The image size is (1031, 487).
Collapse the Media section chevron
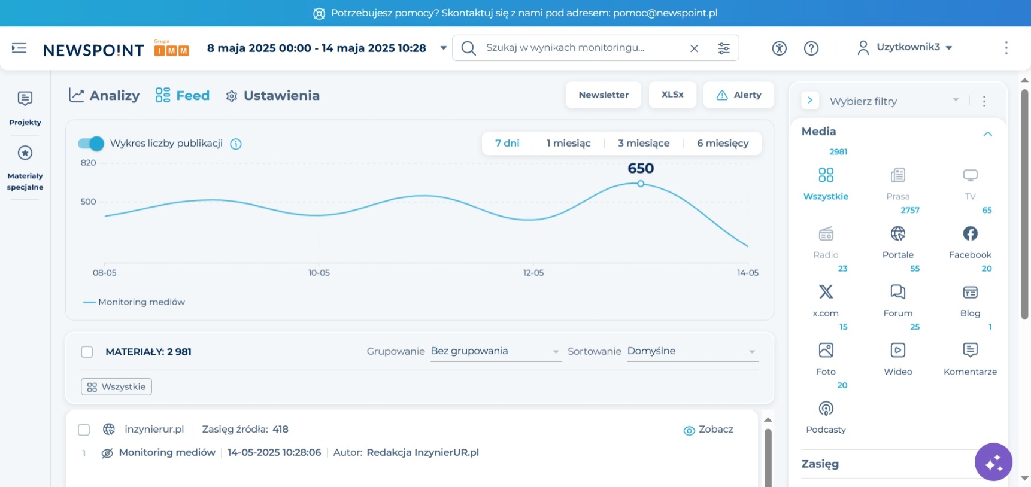tap(987, 133)
